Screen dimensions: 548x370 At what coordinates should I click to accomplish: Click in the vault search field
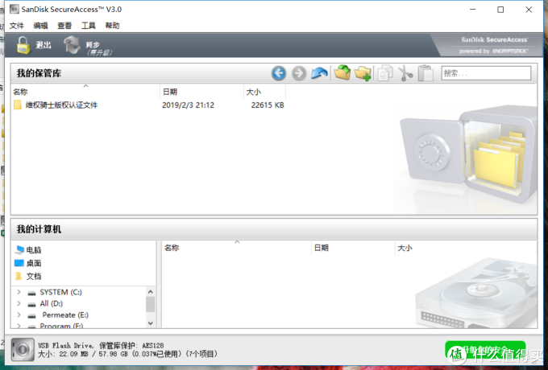(486, 73)
